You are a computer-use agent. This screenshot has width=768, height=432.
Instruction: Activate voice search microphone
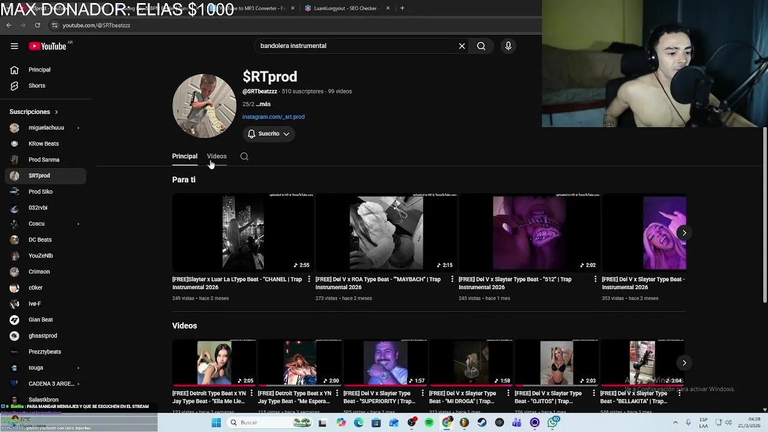[x=508, y=46]
